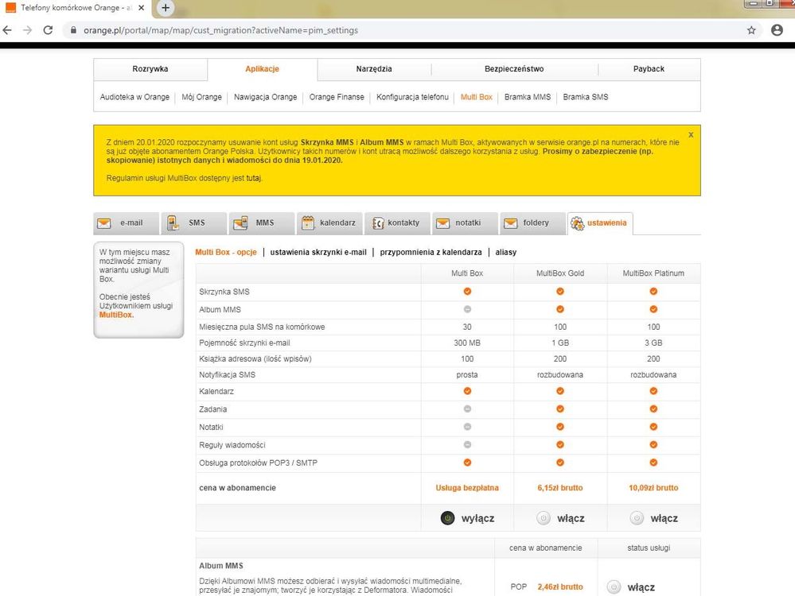The width and height of the screenshot is (795, 596).
Task: Open the browser profile avatar icon
Action: (777, 30)
